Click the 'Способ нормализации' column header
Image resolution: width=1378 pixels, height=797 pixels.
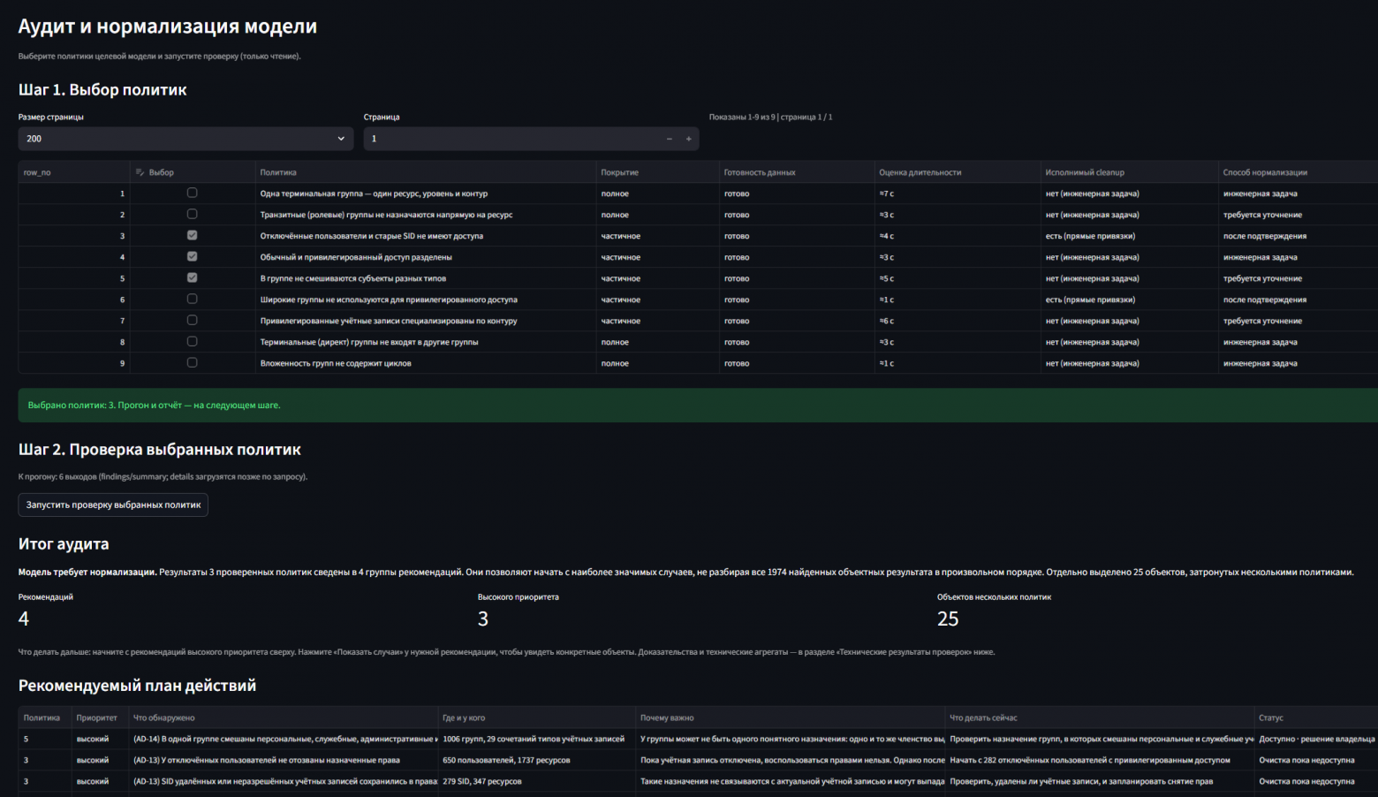(x=1298, y=172)
